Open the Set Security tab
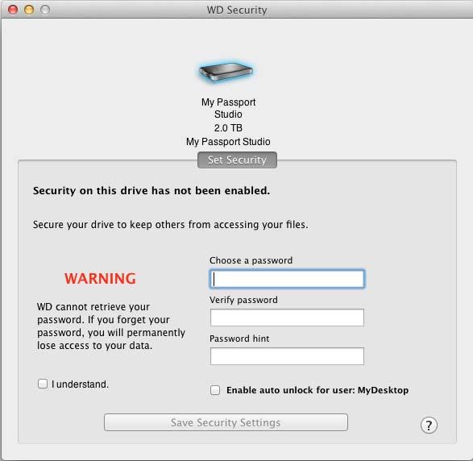This screenshot has width=473, height=461. click(x=237, y=160)
